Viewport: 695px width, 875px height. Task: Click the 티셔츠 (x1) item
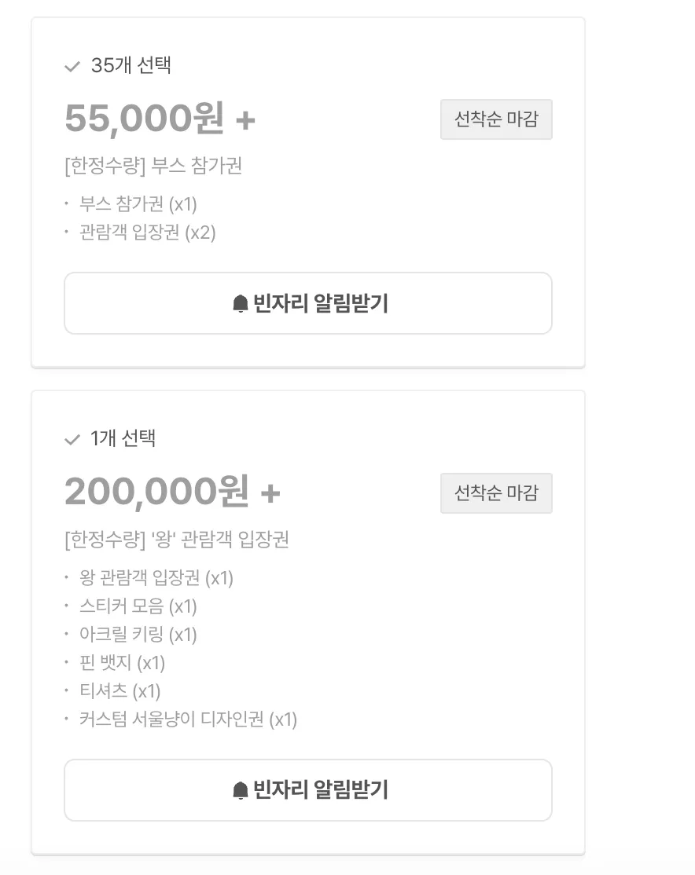(120, 691)
